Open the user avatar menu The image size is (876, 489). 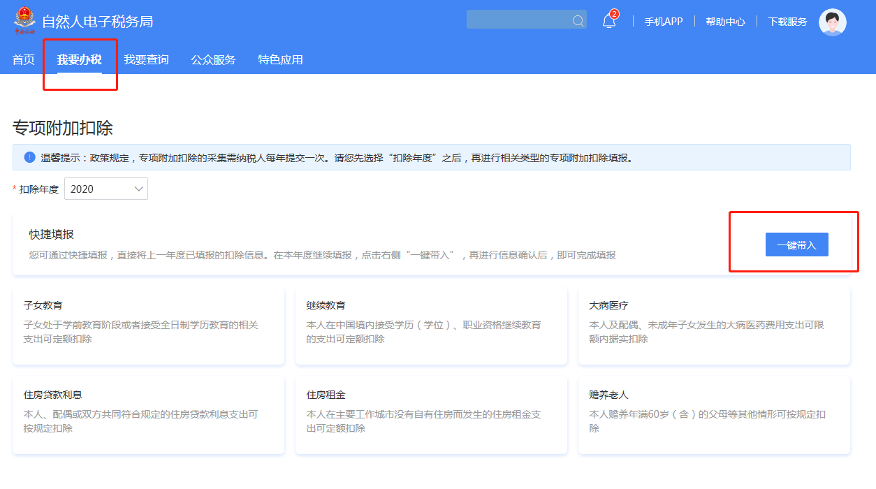(x=832, y=22)
